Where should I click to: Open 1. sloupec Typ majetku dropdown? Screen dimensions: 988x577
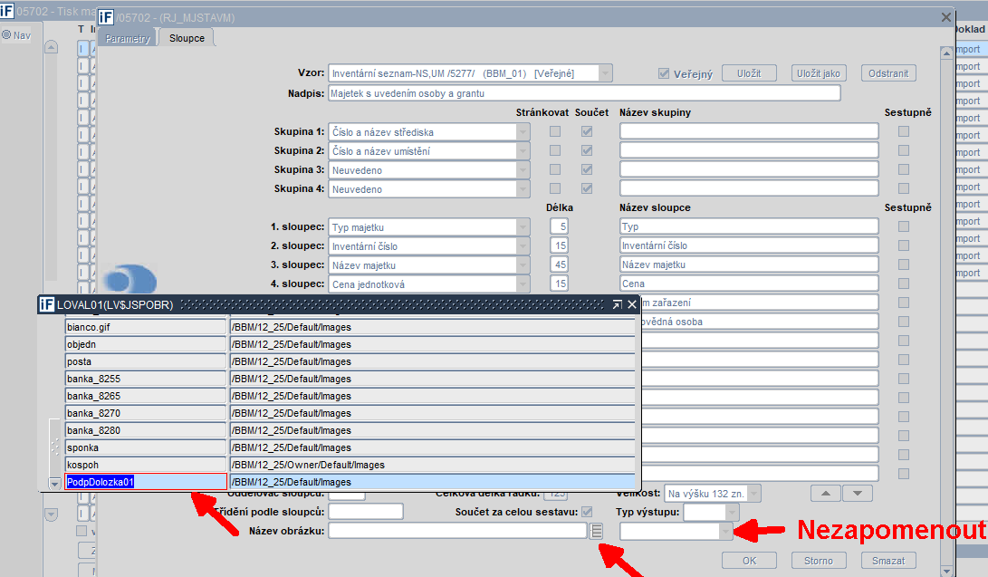click(523, 227)
